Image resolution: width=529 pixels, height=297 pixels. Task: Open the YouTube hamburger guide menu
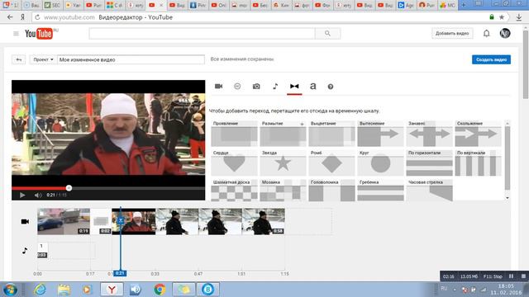pyautogui.click(x=16, y=33)
